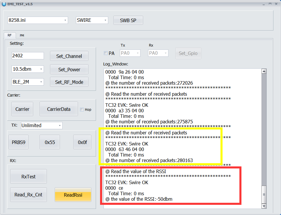Open the TX Unlimited dropdown
Viewport: 281px width, 215px height.
(x=42, y=125)
